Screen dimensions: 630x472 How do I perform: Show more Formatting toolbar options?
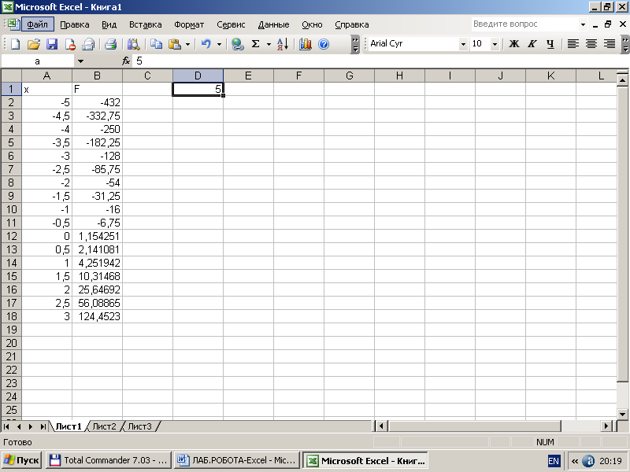click(x=625, y=44)
